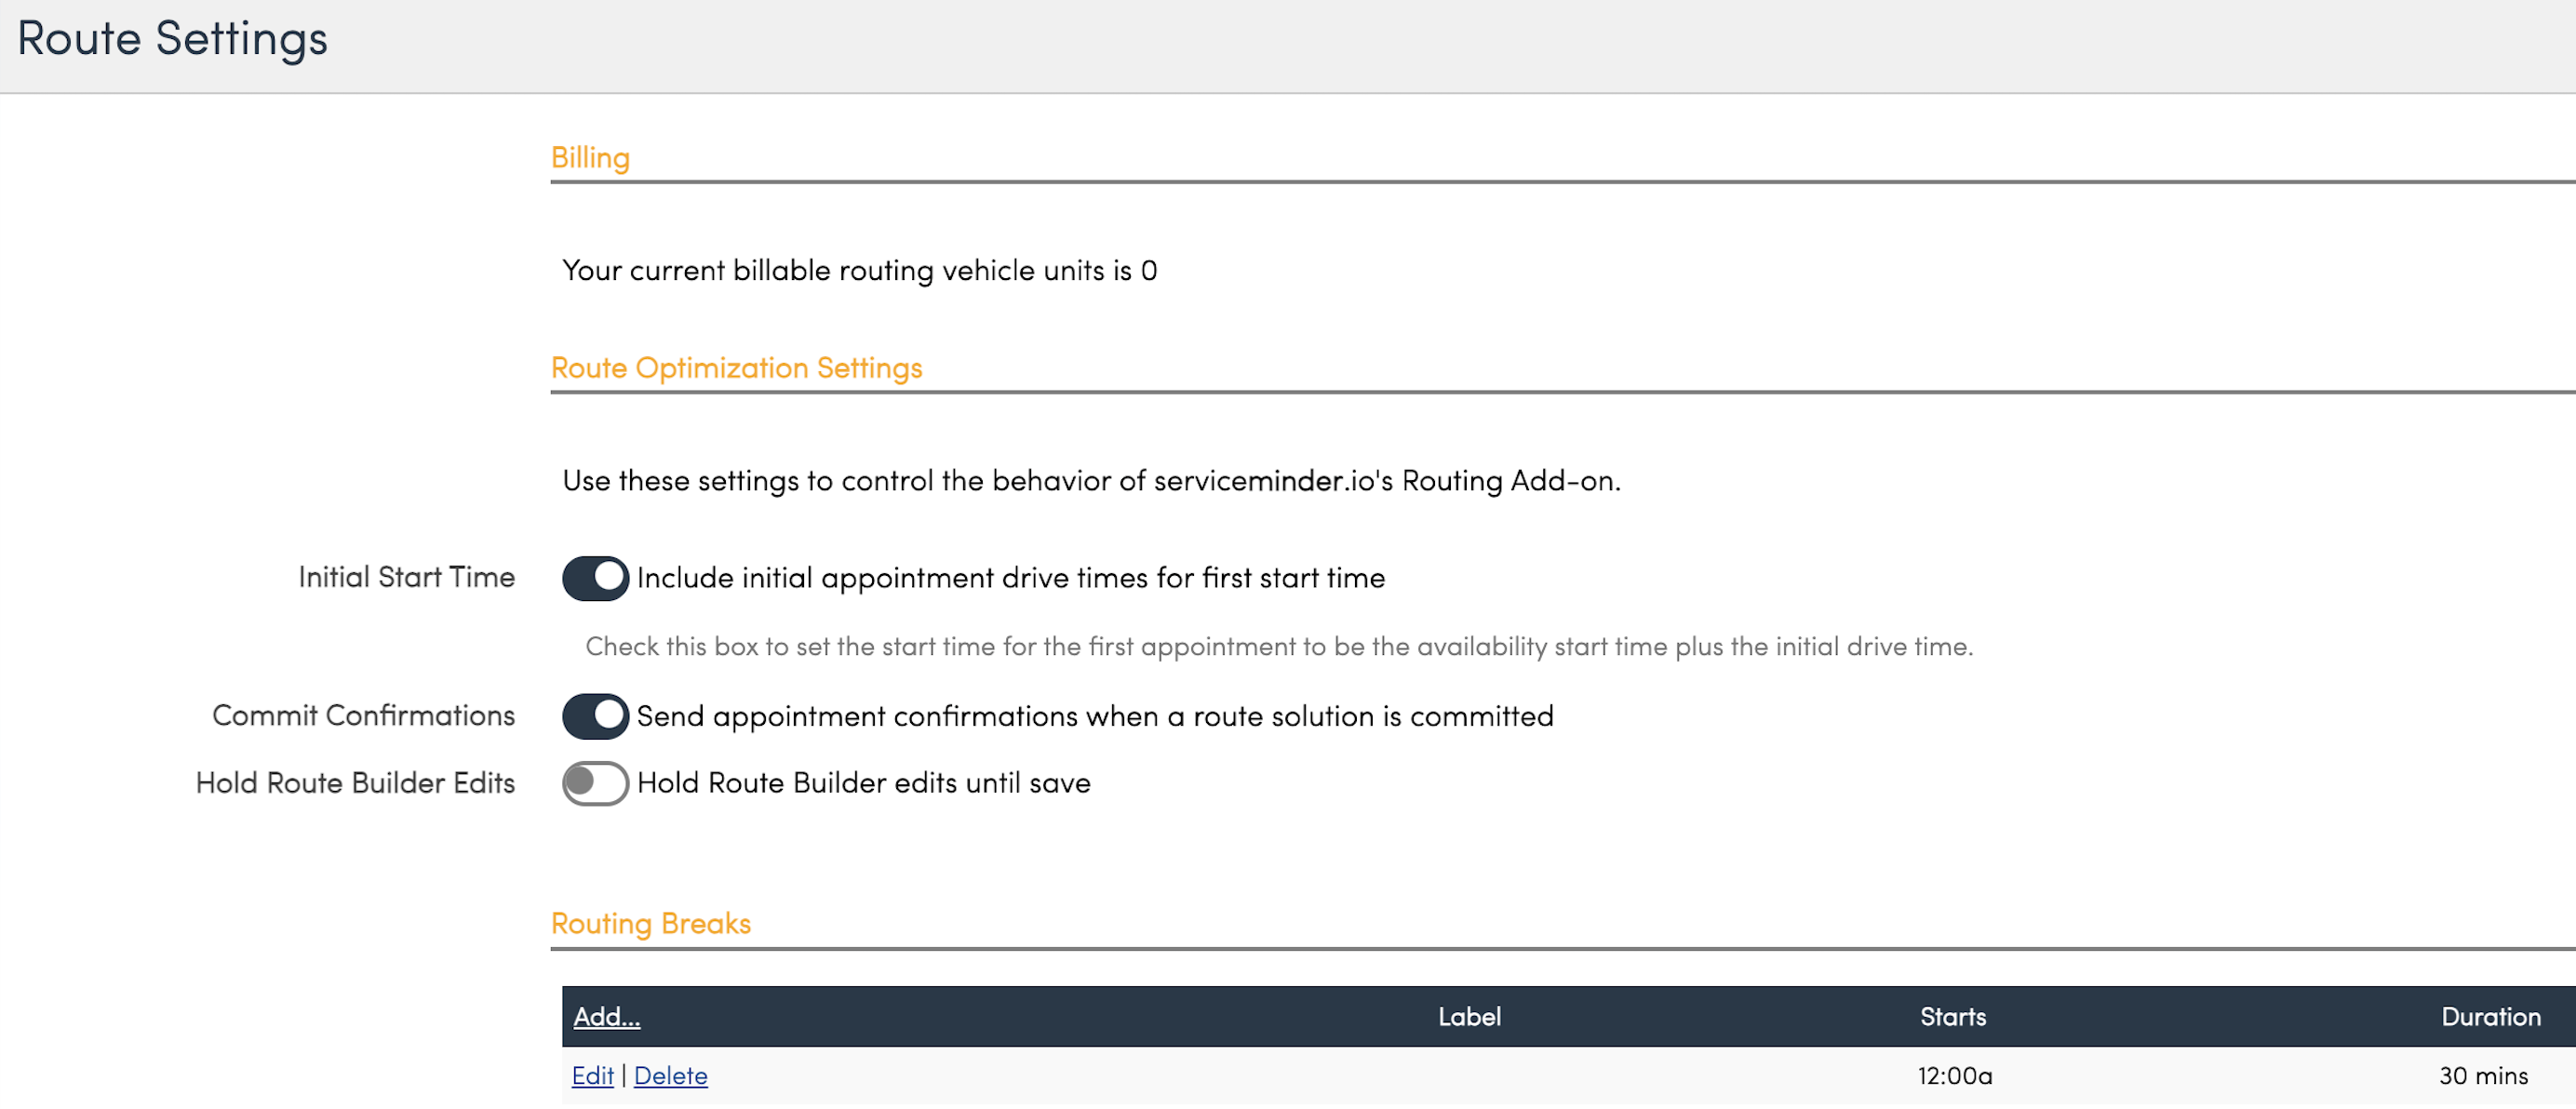The height and width of the screenshot is (1109, 2576).
Task: Click the 'Include initial appointment drive times' label
Action: tap(1010, 578)
